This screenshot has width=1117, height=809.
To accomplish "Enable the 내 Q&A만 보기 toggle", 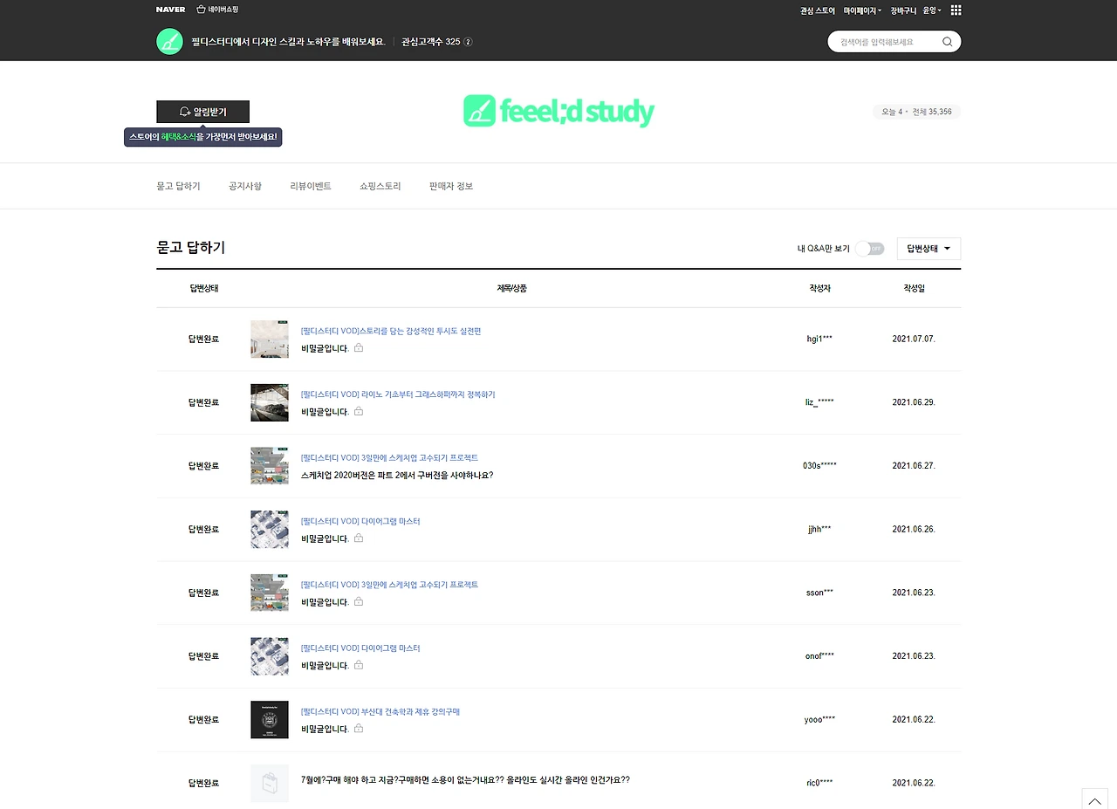I will (x=869, y=249).
